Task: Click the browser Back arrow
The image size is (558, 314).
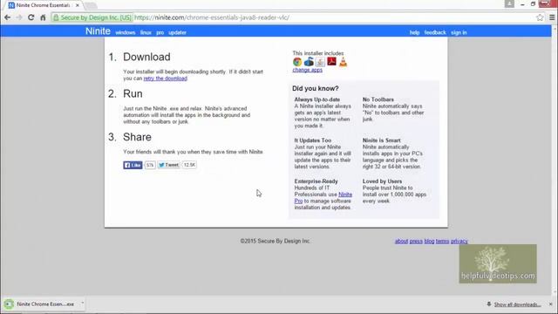Action: coord(8,17)
